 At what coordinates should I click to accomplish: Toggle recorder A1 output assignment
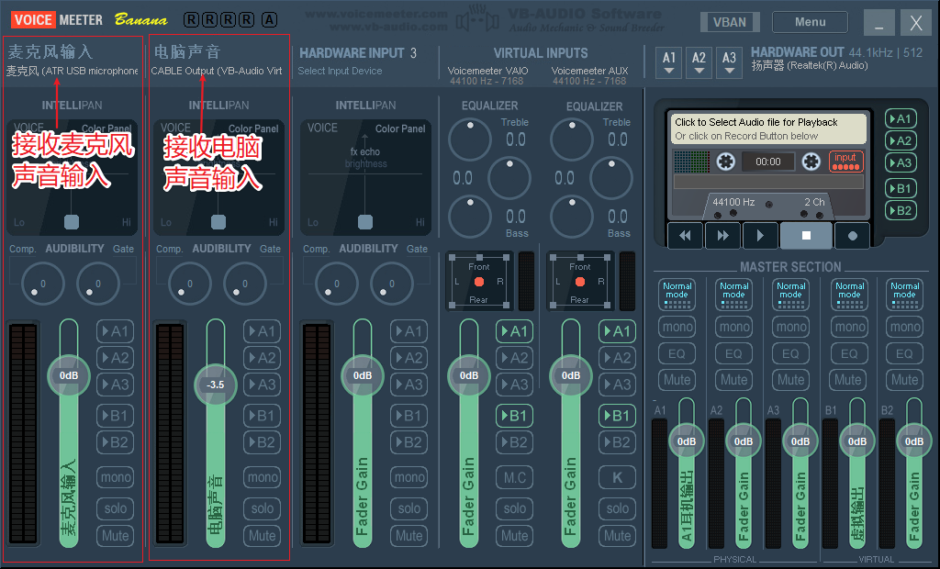901,118
